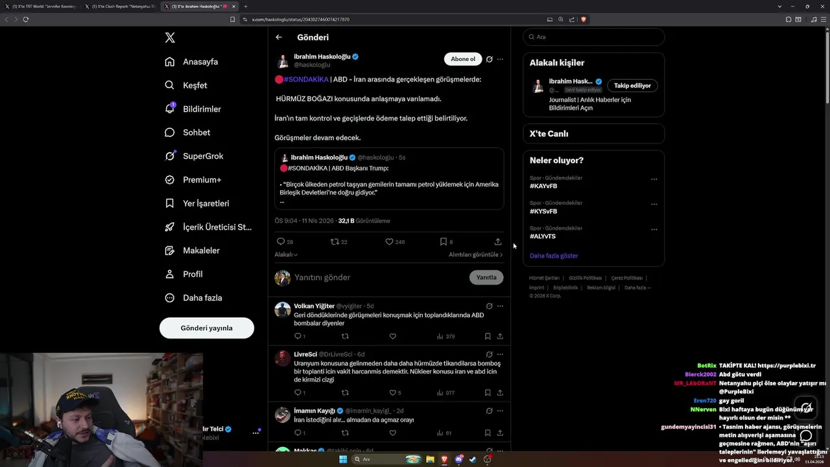Like the main post with 246 likes
This screenshot has height=467, width=830.
click(x=395, y=241)
